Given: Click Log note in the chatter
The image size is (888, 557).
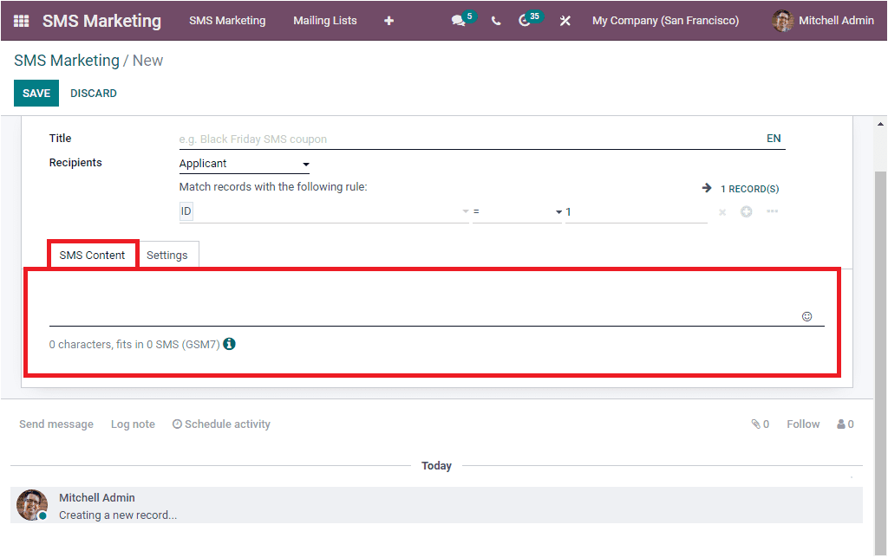Looking at the screenshot, I should pos(133,424).
